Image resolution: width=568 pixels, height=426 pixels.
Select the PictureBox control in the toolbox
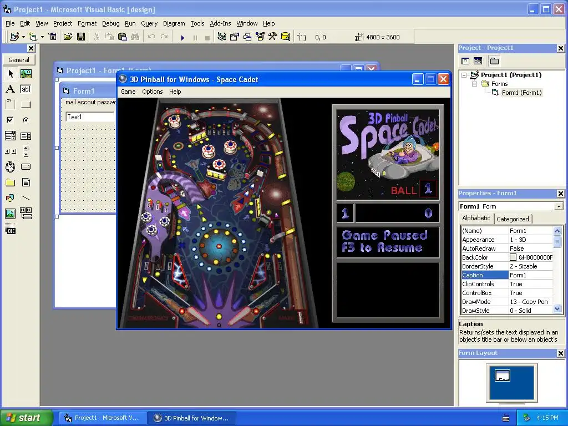[x=26, y=74]
